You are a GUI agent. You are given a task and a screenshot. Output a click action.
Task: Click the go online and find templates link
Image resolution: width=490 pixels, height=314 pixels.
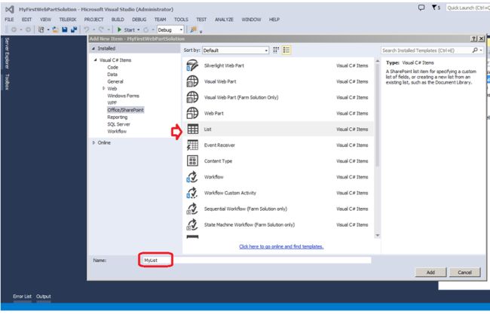click(x=281, y=246)
